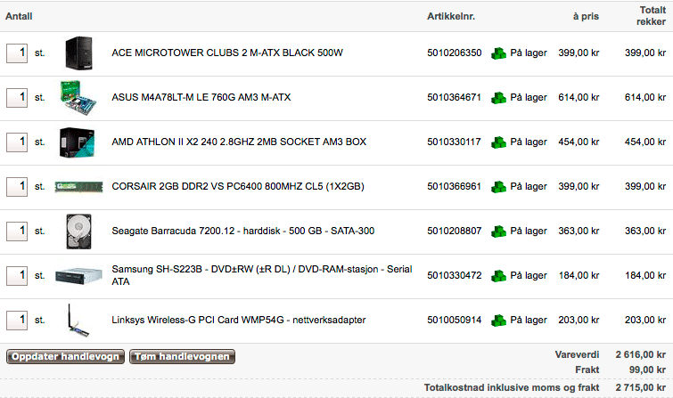Image resolution: width=673 pixels, height=398 pixels.
Task: Click the Tøm handlevognen button
Action: click(182, 356)
